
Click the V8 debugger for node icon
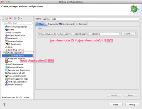point(7,79)
